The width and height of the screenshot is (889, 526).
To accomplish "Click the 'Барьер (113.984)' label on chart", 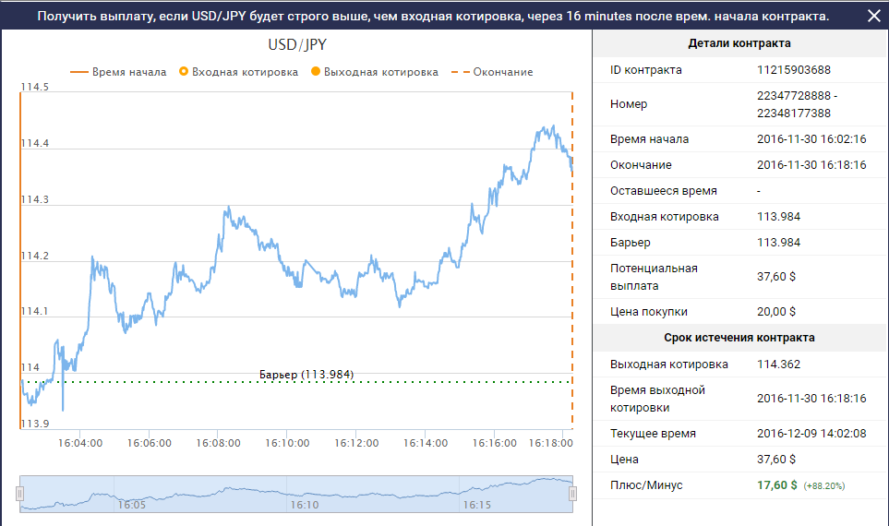I will (306, 374).
